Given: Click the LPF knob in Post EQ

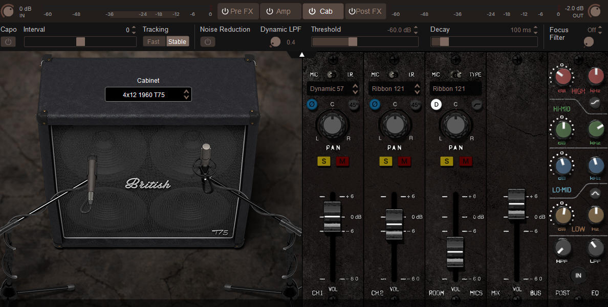Looking at the screenshot, I should tap(595, 248).
